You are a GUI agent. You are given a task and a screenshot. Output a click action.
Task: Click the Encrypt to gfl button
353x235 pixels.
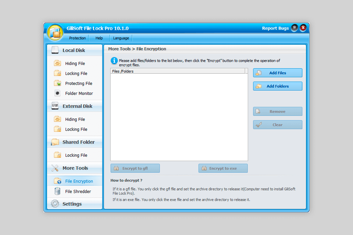click(135, 168)
